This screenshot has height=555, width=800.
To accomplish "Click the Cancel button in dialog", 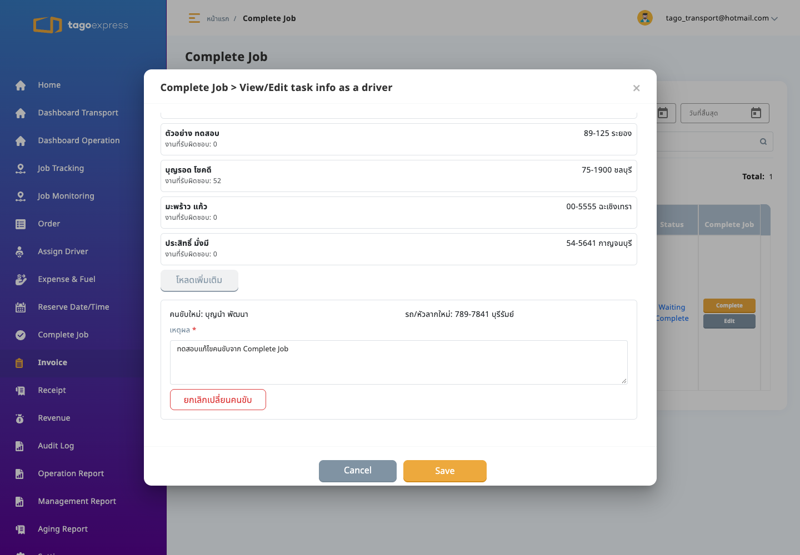I will (x=358, y=471).
